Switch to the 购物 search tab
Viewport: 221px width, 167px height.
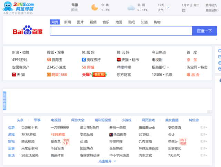point(157,22)
